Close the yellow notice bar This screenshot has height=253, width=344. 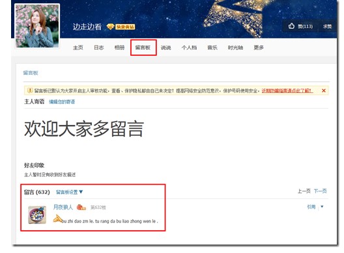(x=324, y=90)
